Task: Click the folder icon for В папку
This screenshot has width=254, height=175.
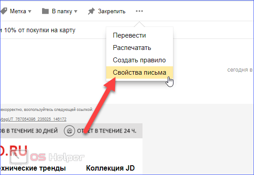Action: [x=45, y=11]
